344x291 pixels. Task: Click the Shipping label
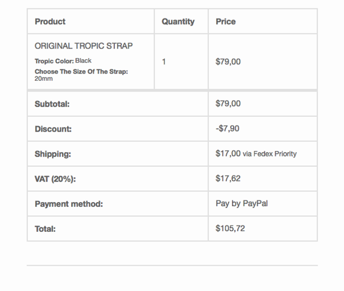53,154
